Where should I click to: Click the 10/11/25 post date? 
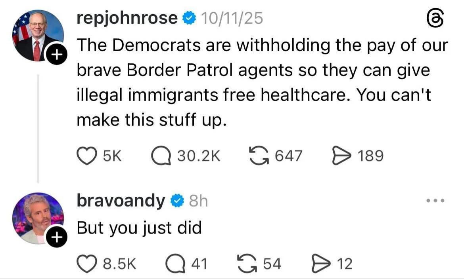pyautogui.click(x=232, y=18)
